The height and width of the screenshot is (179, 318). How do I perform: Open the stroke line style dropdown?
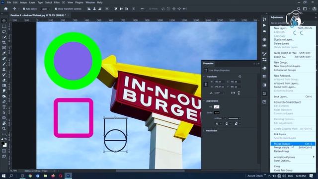234,118
